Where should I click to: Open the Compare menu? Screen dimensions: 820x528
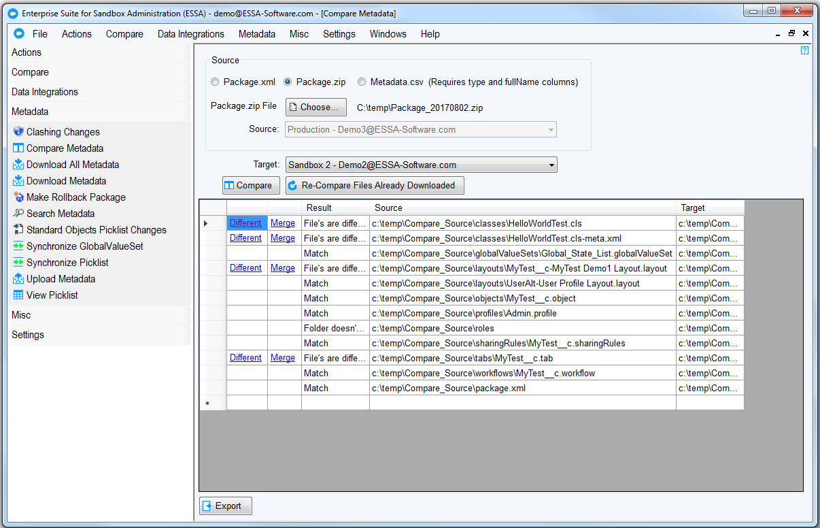pos(124,34)
